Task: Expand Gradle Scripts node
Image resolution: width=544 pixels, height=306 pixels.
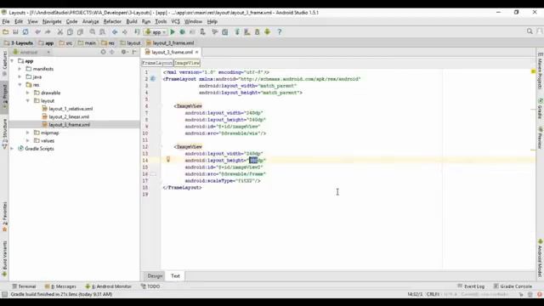Action: (x=13, y=149)
